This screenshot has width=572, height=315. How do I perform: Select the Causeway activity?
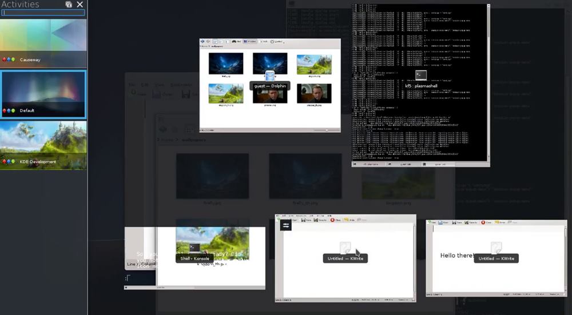(43, 43)
